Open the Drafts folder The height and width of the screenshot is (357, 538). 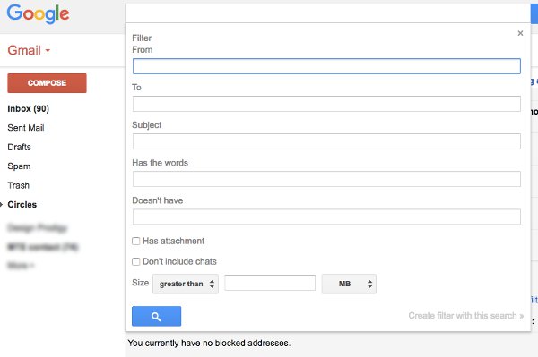coord(19,147)
